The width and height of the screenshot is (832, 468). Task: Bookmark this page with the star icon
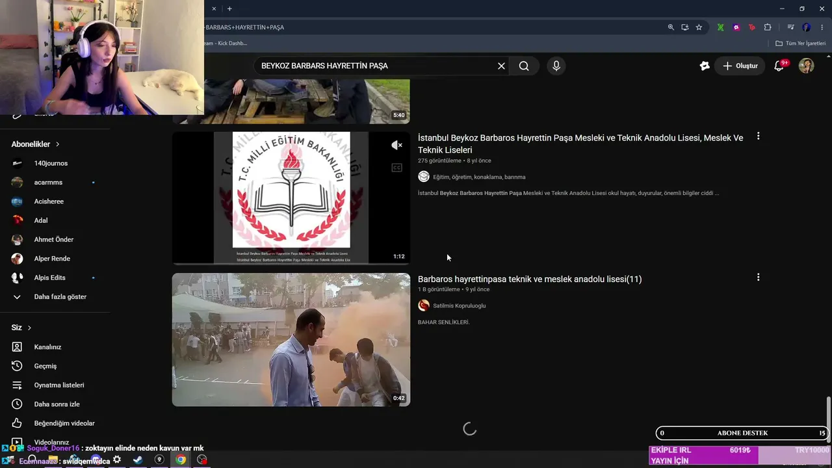tap(699, 27)
